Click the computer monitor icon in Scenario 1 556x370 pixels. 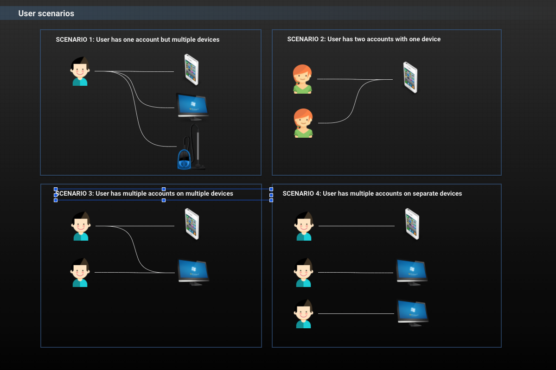(192, 106)
